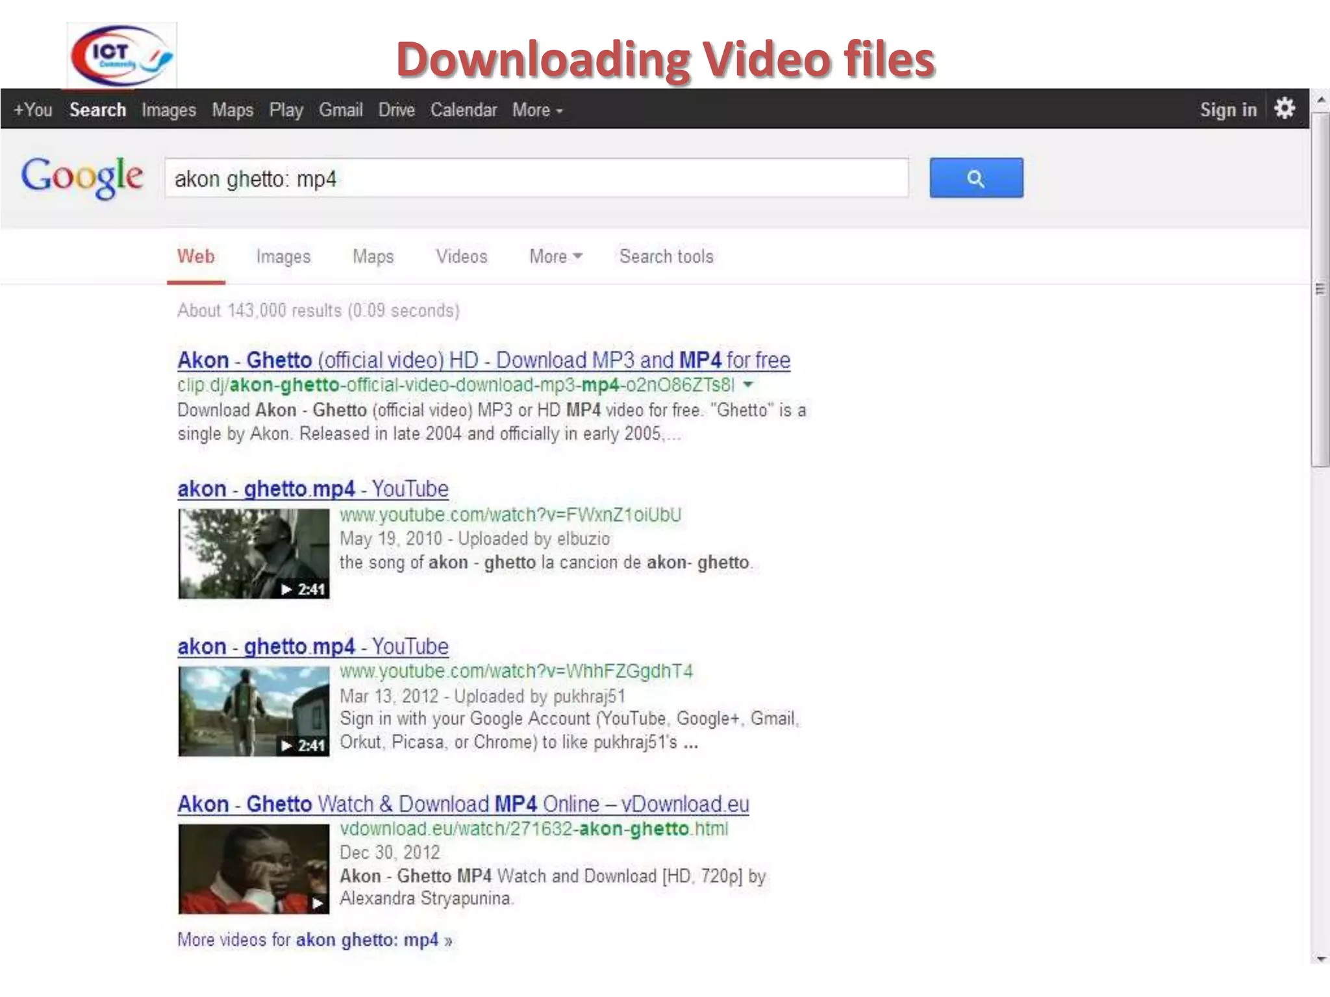Open Play in the top bar
The height and width of the screenshot is (997, 1330).
tap(286, 110)
